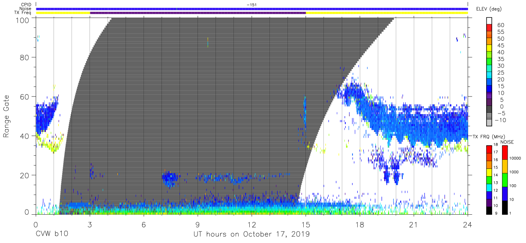
Task: Click the 'Range Gate' y-axis title
Action: tap(6, 117)
